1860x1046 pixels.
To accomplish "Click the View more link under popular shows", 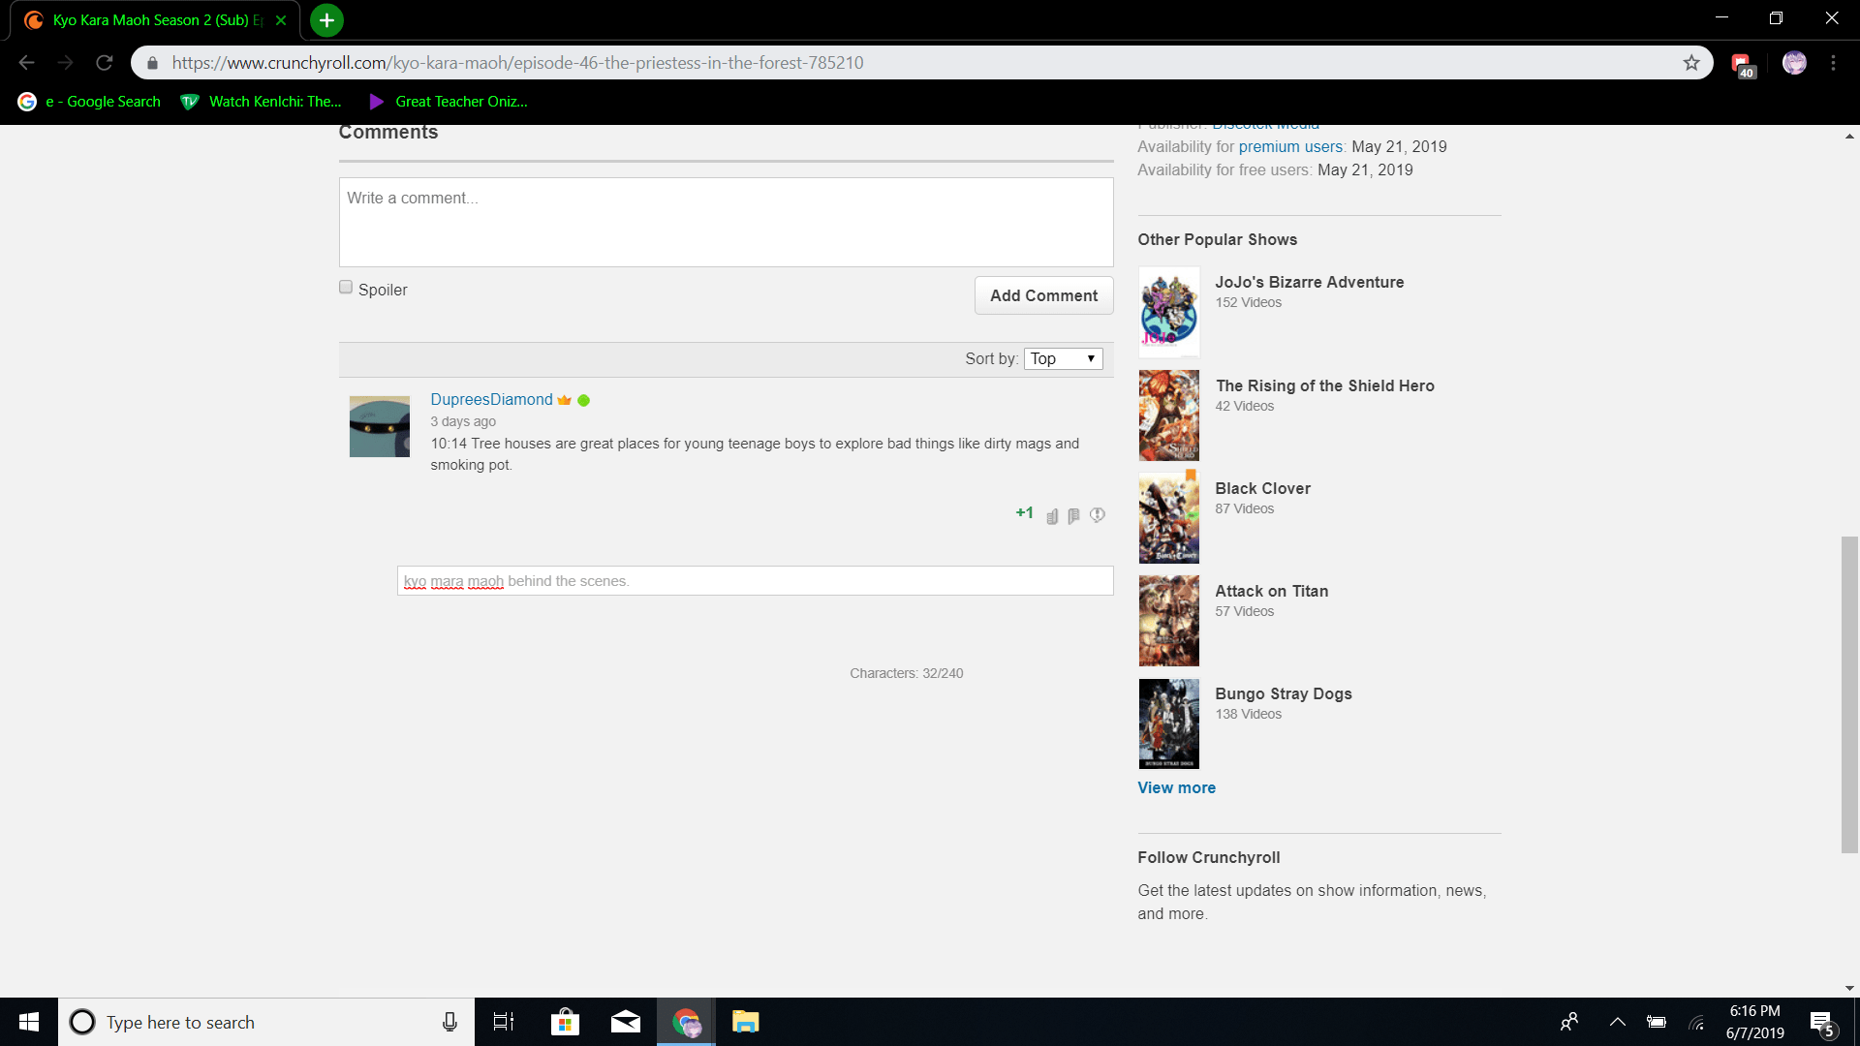I will pyautogui.click(x=1176, y=787).
